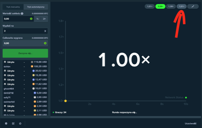Click hidden-user icon beside 25,02 USD
Viewport: 202px width, 128px height.
[x=5, y=71]
